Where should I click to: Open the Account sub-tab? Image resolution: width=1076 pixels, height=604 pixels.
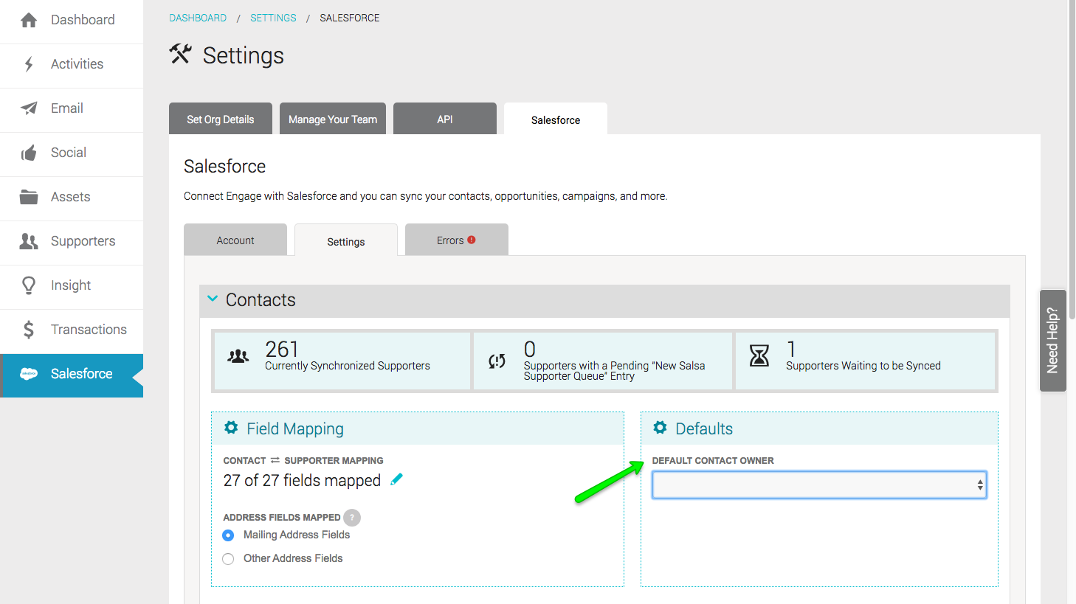pos(235,240)
